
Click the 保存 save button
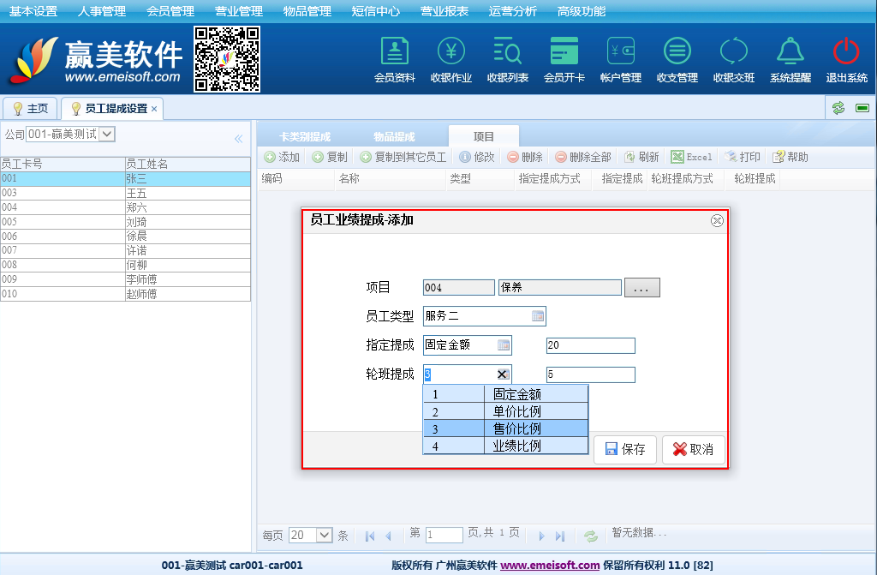tap(625, 450)
